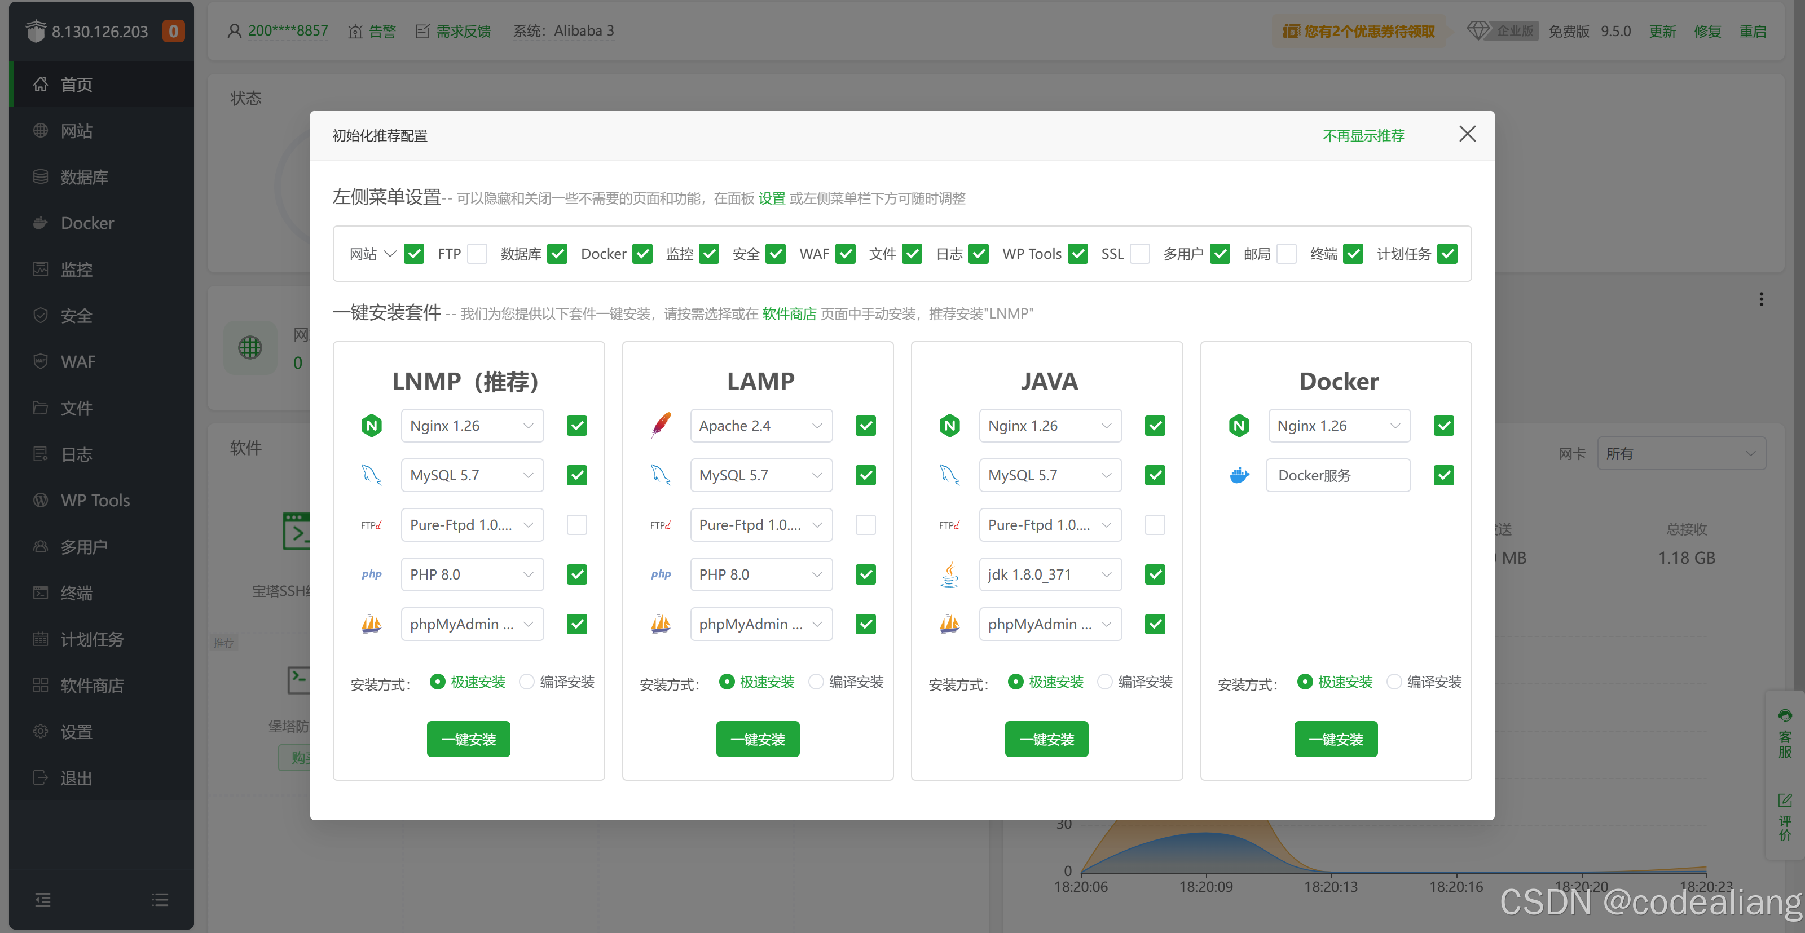The width and height of the screenshot is (1805, 933).
Task: Click the menu list icon at sidebar bottom right
Action: tap(160, 899)
